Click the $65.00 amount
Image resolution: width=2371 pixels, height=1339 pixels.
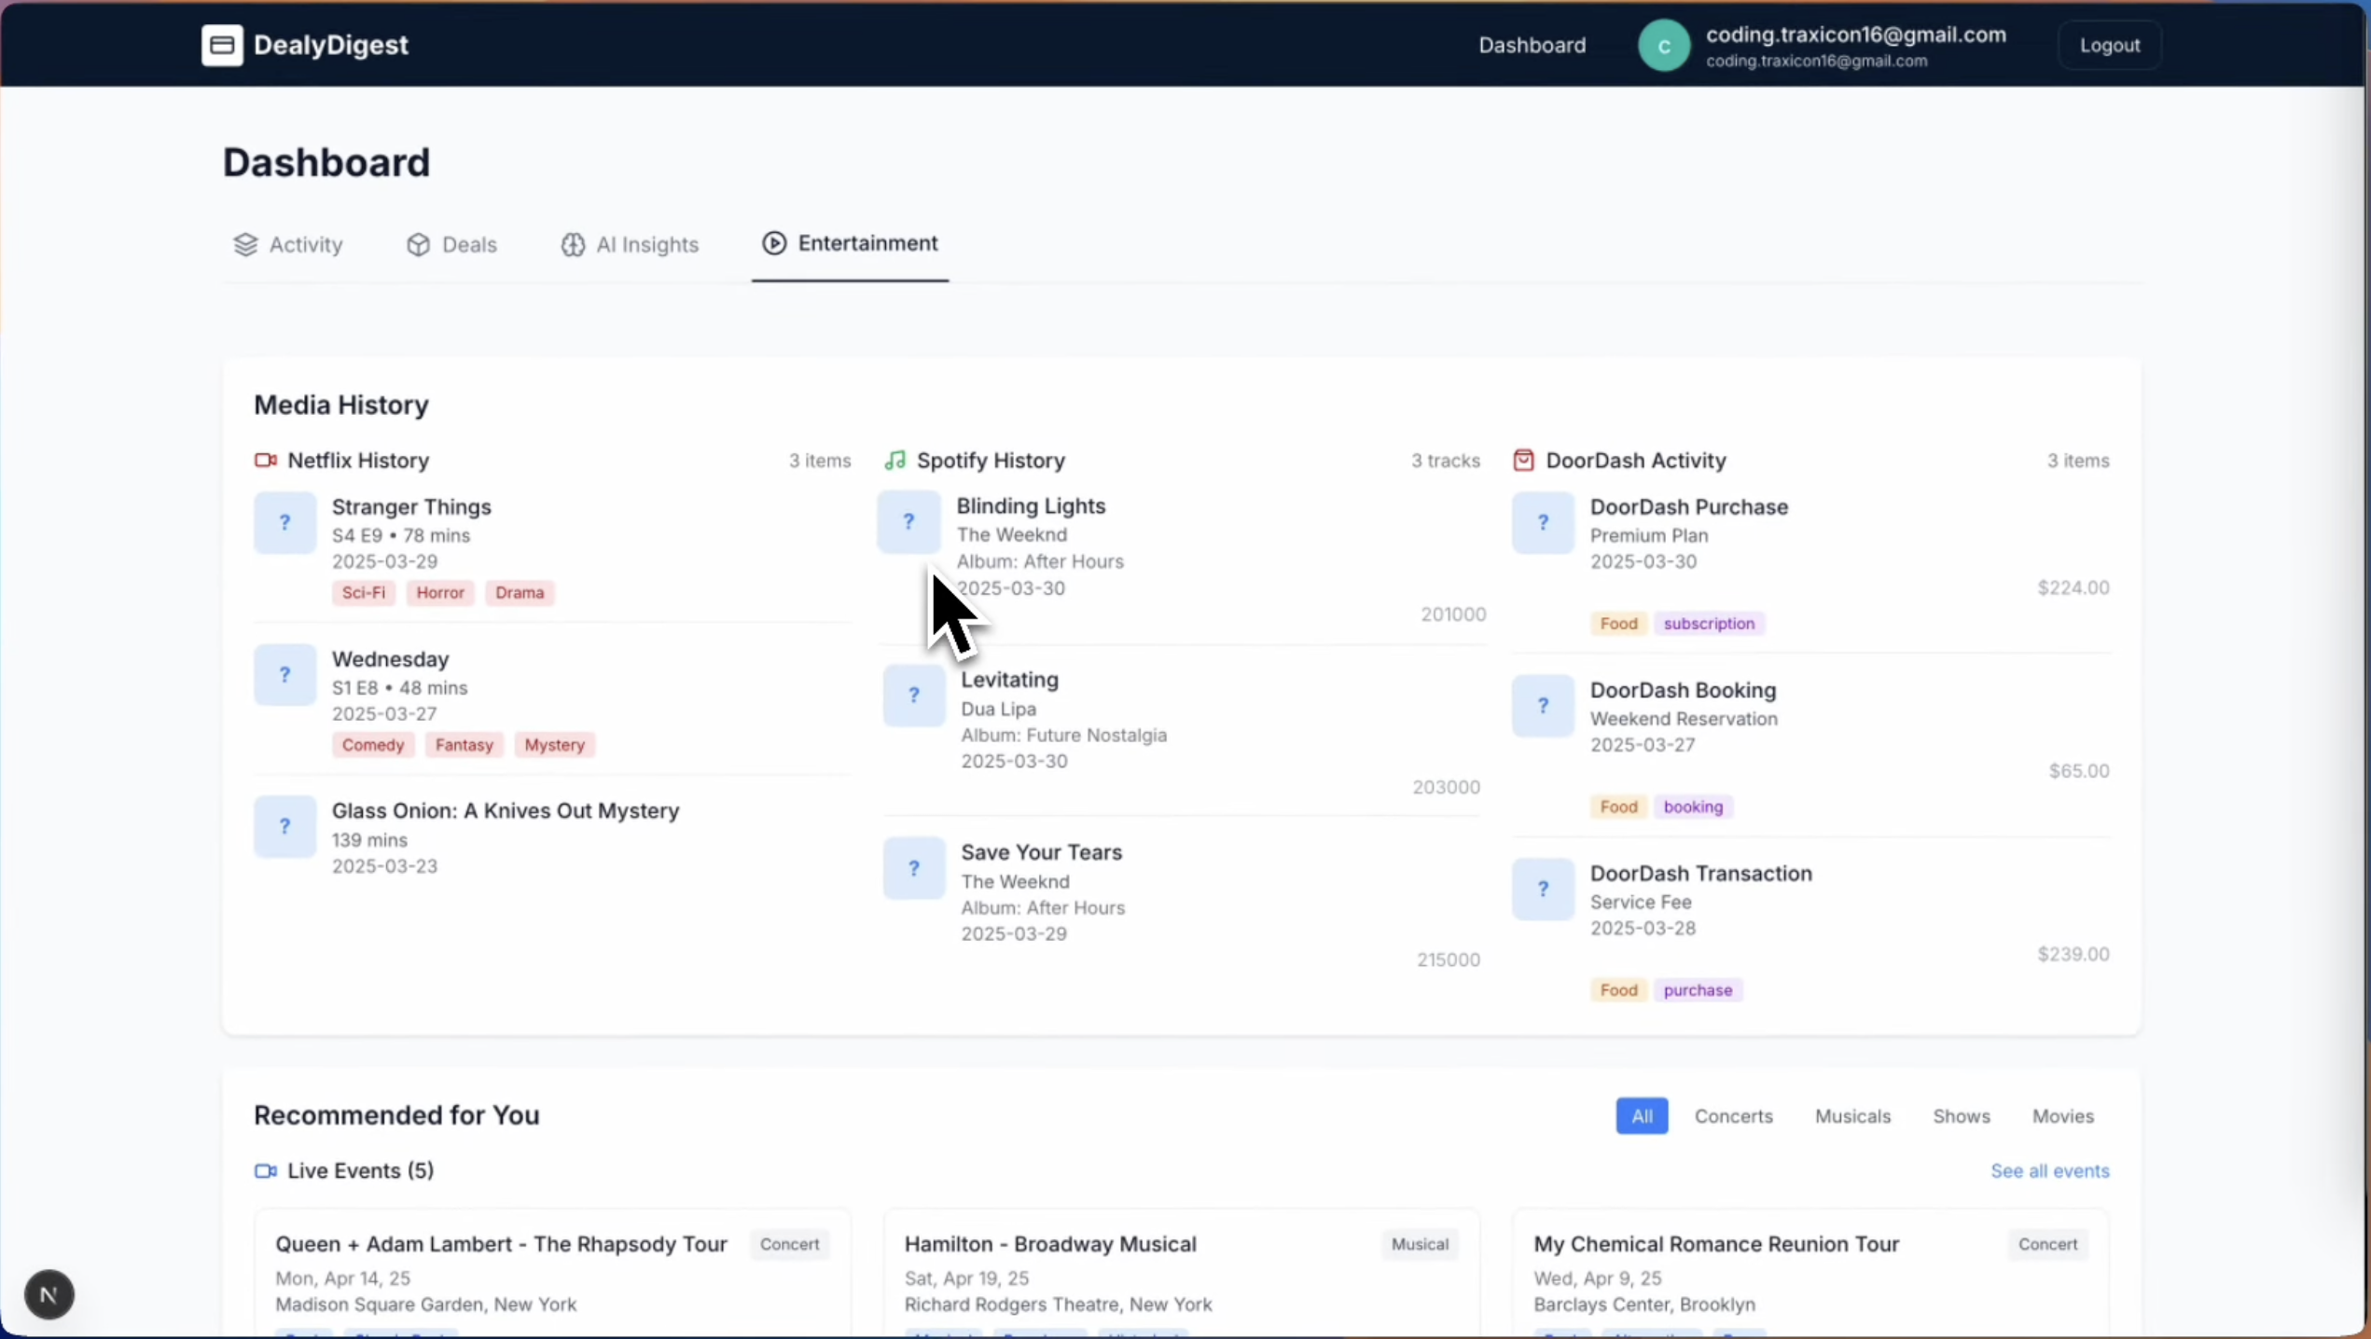[x=2078, y=771]
